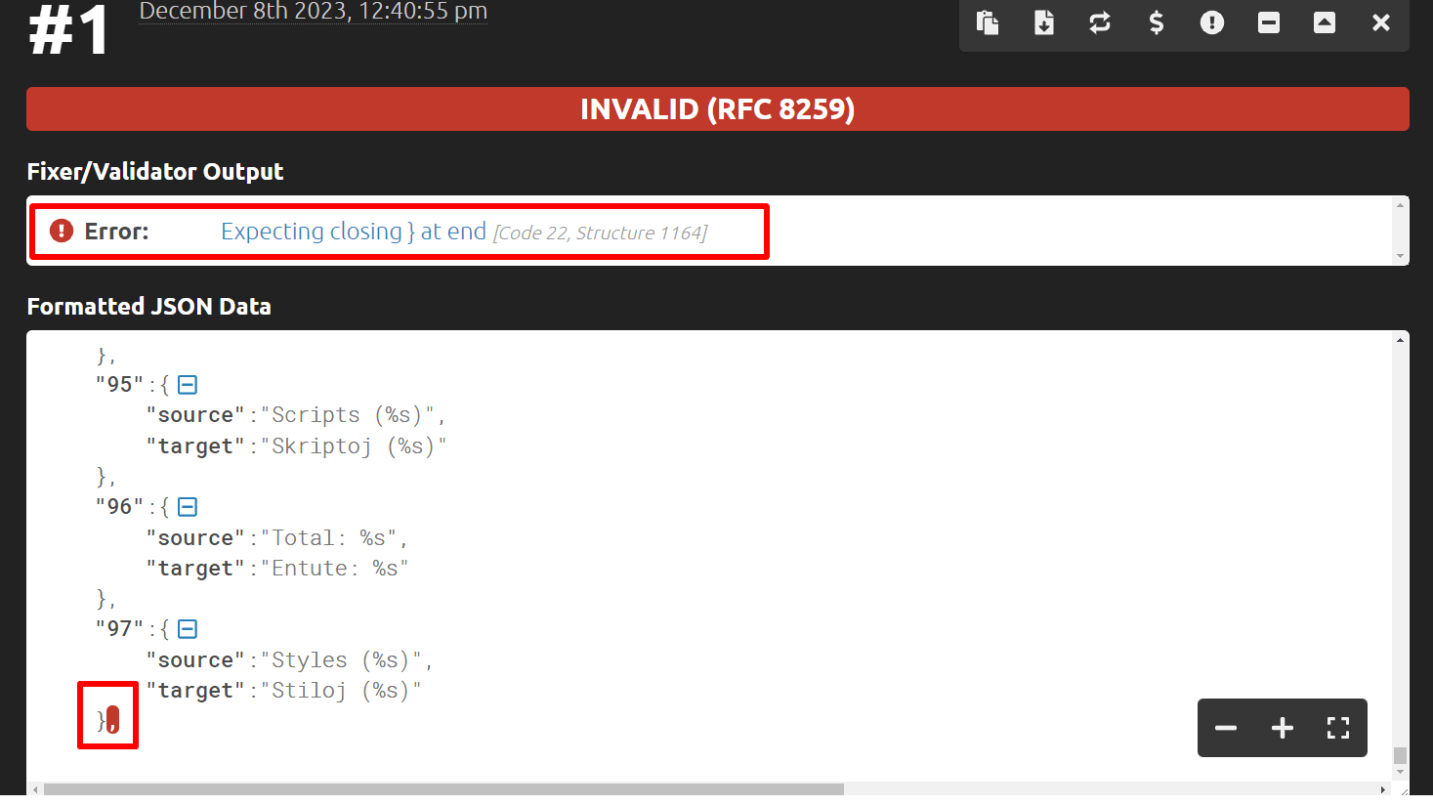Click the minus box icon in toolbar
The width and height of the screenshot is (1433, 806).
(1269, 22)
